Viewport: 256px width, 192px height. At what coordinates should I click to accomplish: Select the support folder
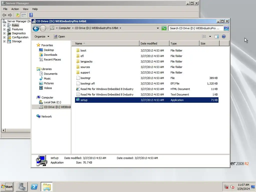147,72
